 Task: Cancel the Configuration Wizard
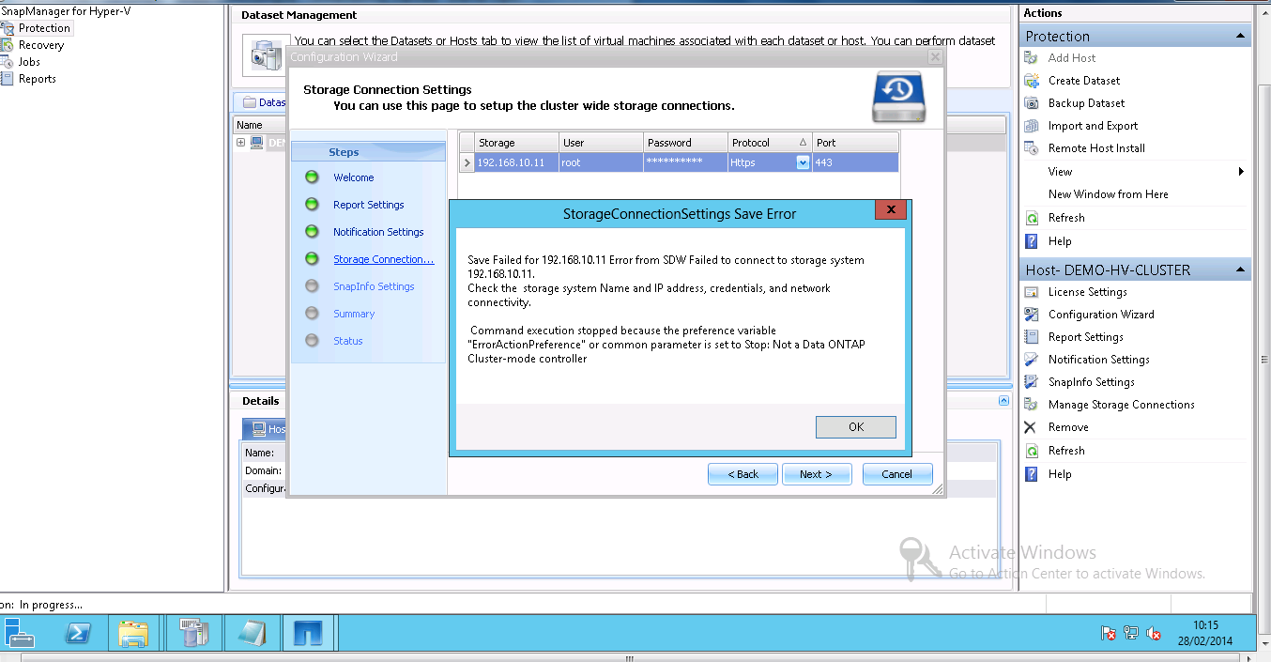tap(897, 474)
